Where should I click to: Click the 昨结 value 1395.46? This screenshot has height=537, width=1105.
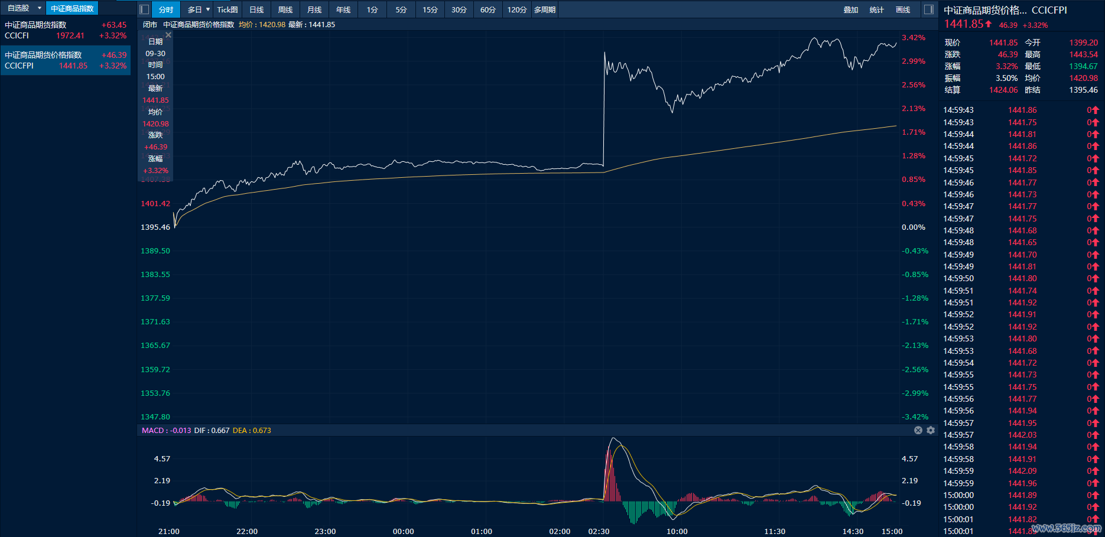click(1084, 90)
